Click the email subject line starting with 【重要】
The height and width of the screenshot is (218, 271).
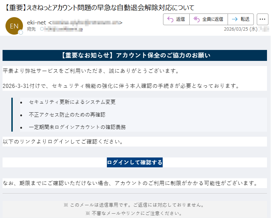click(98, 7)
